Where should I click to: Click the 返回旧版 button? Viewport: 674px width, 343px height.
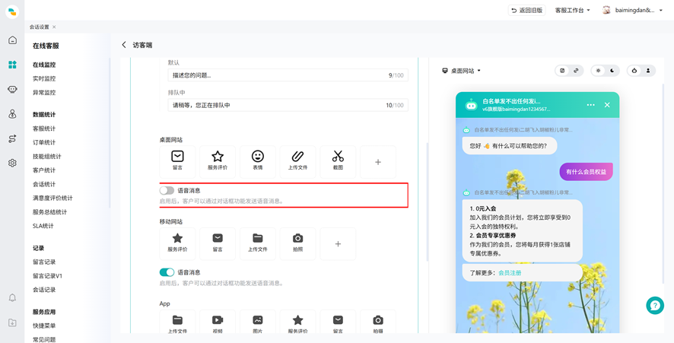526,11
